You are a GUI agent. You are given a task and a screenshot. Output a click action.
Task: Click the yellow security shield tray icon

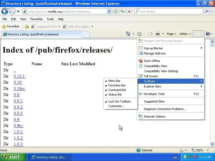pyautogui.click(x=185, y=157)
